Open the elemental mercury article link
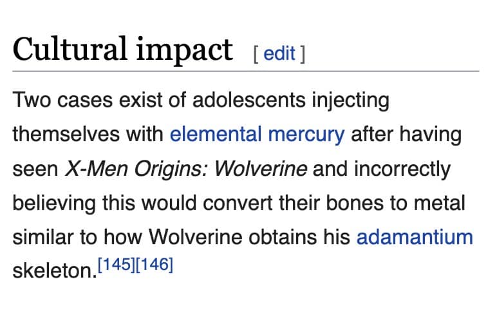 (257, 135)
